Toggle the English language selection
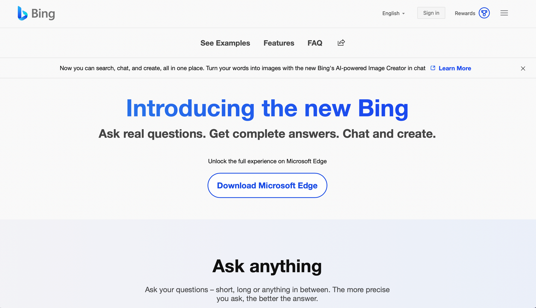 click(393, 13)
